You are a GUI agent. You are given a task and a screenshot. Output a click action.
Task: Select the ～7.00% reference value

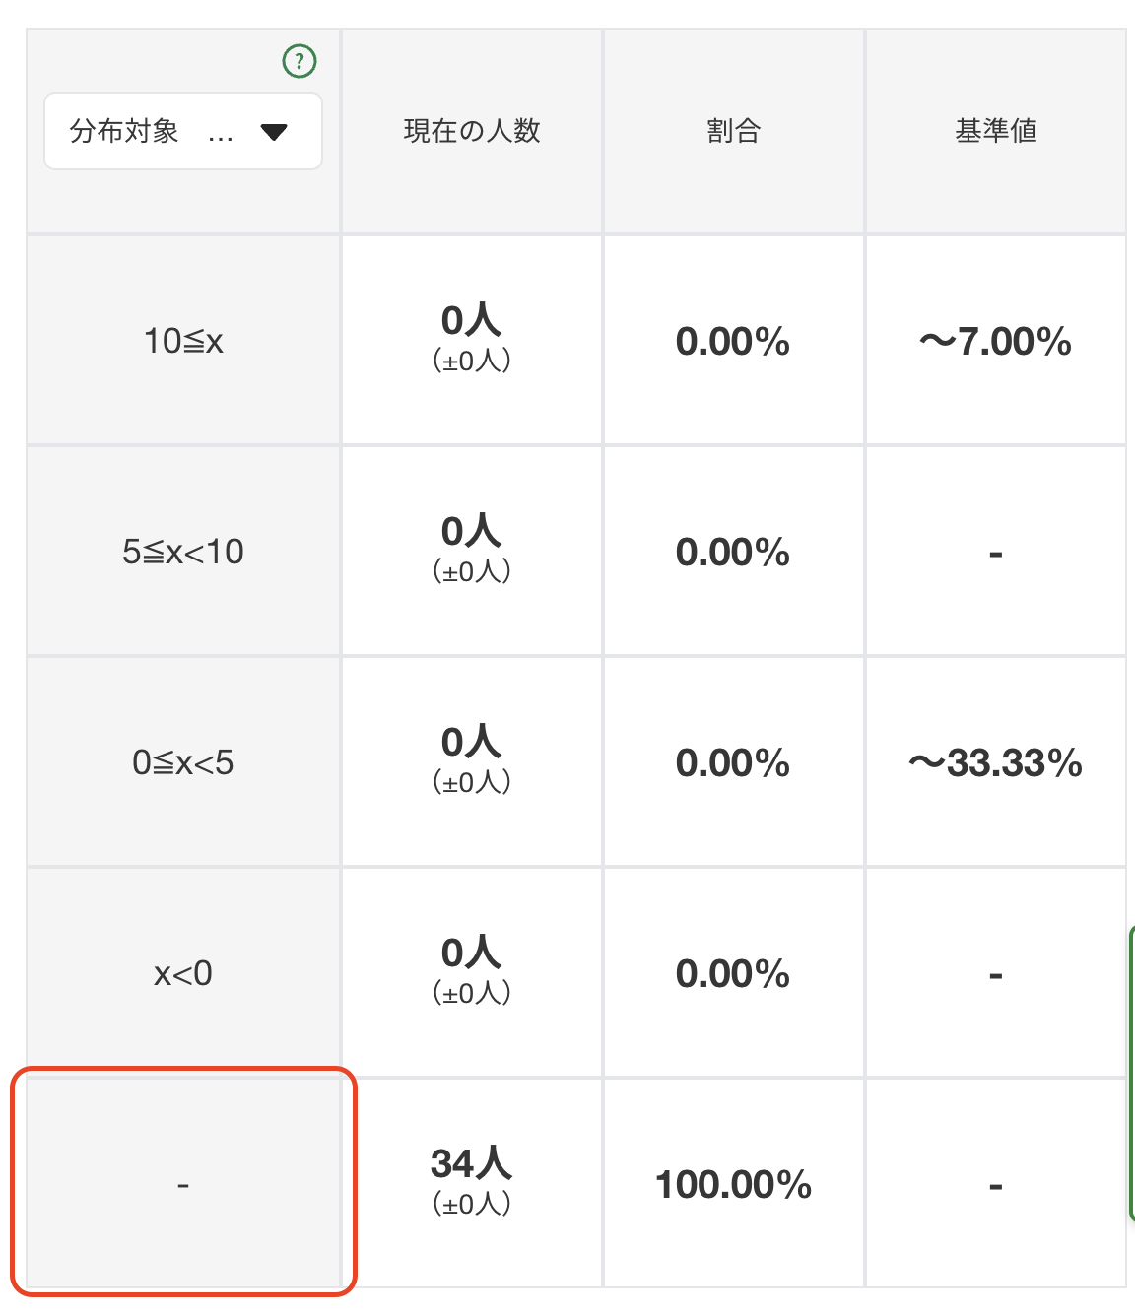(x=996, y=341)
